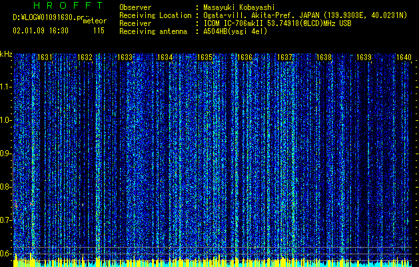Viewport: 419px width, 267px height.
Task: Click the 0.6 kHz frequency tick label
Action: (6, 254)
